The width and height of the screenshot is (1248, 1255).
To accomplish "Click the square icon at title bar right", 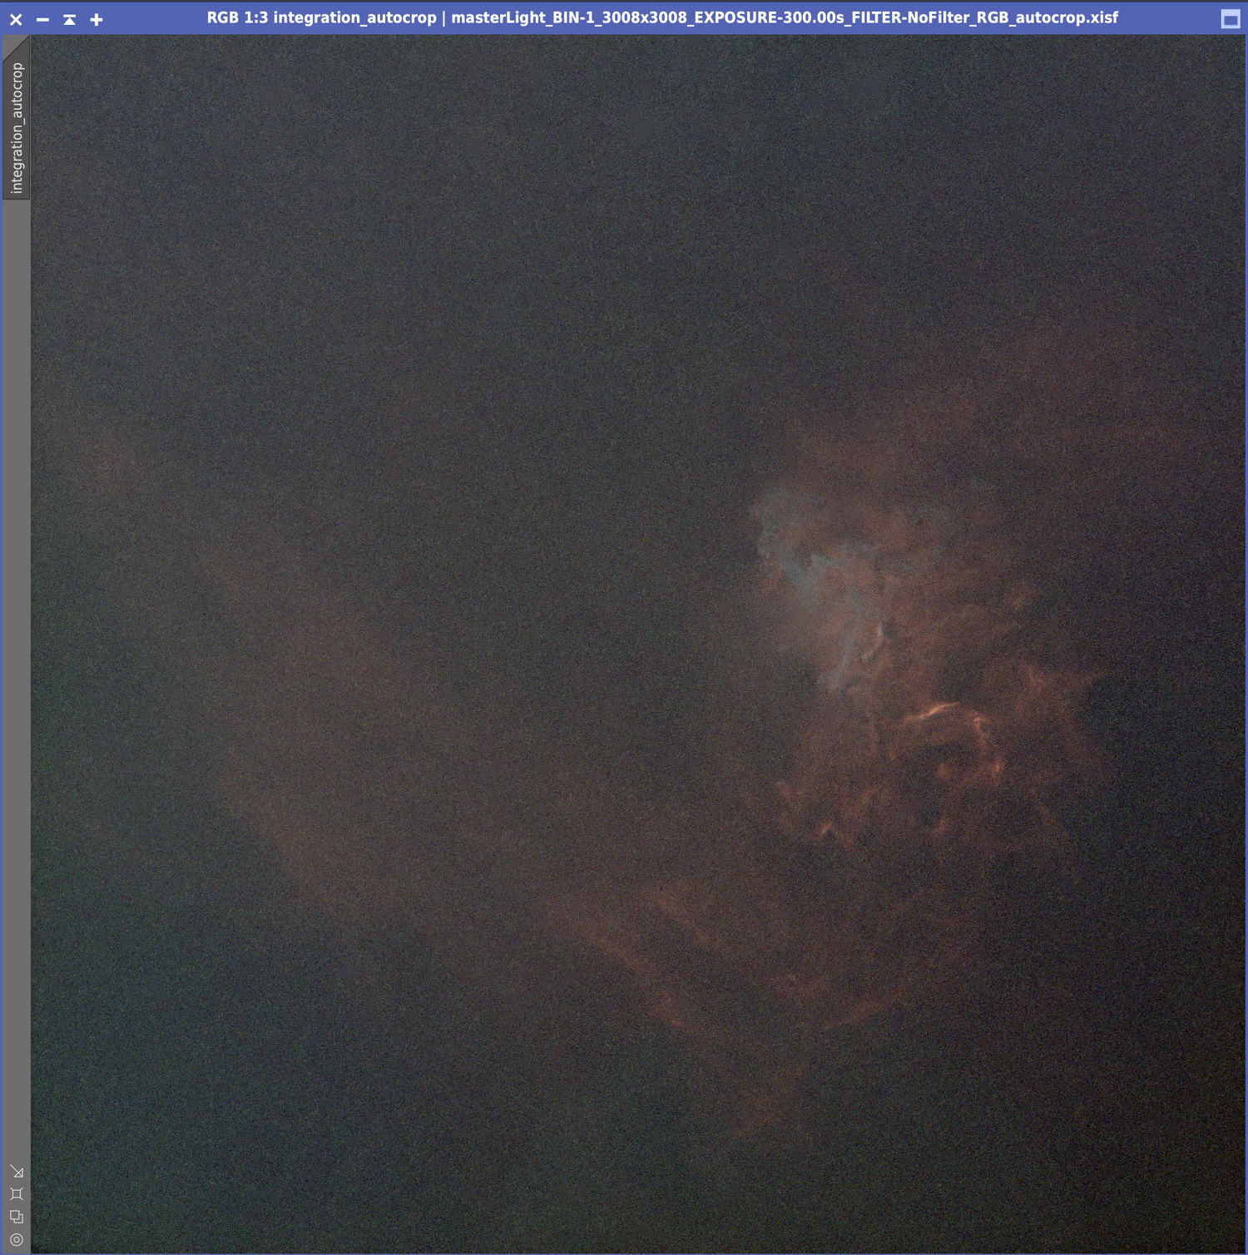I will click(1231, 19).
